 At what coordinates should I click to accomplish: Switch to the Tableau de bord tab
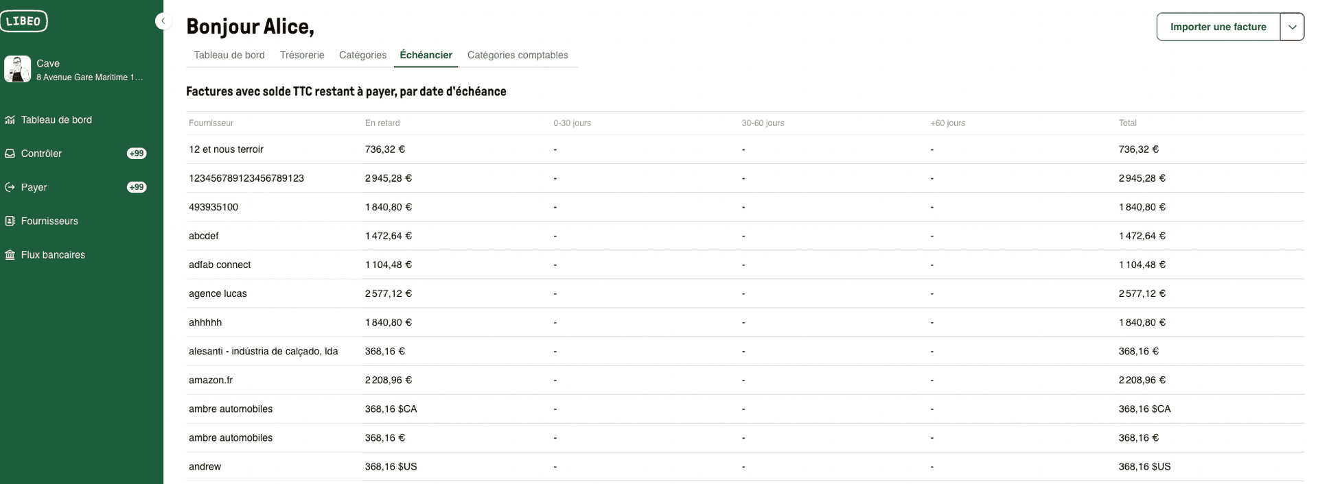click(229, 55)
